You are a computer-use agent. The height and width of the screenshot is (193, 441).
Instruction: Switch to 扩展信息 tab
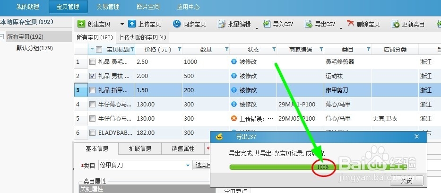pos(140,149)
